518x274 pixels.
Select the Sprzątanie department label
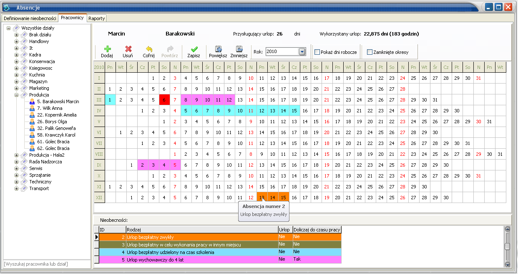click(40, 175)
